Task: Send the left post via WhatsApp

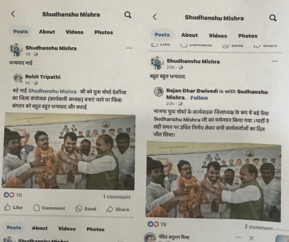Action: point(86,208)
